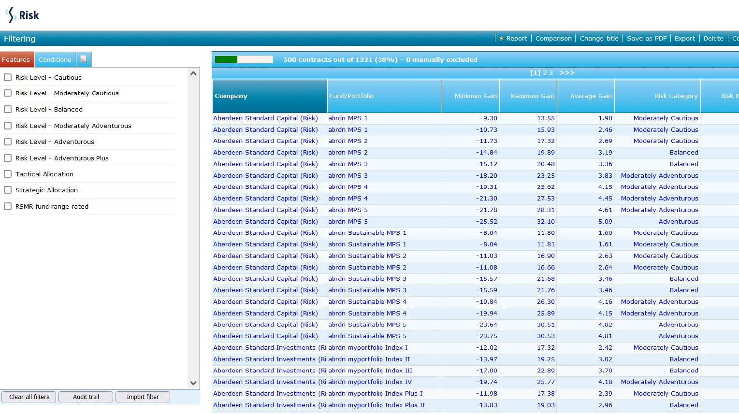Open abrdn myportfolio Index Plus I fund
This screenshot has height=414, width=739.
coord(376,393)
